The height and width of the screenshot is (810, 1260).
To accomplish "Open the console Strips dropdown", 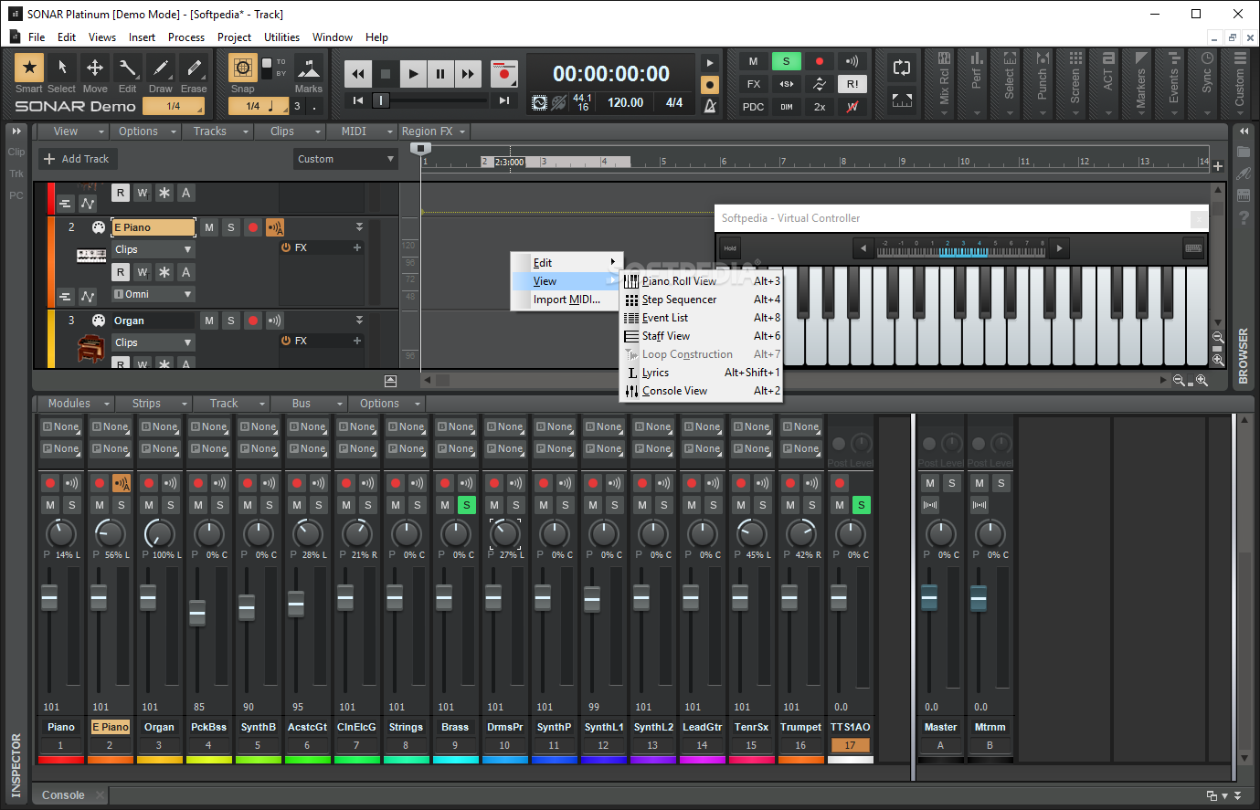I will pyautogui.click(x=154, y=404).
